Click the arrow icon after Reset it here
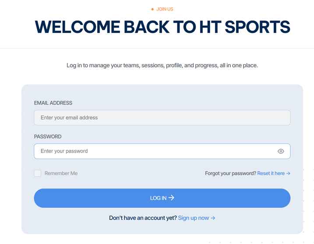The height and width of the screenshot is (244, 314). click(288, 174)
